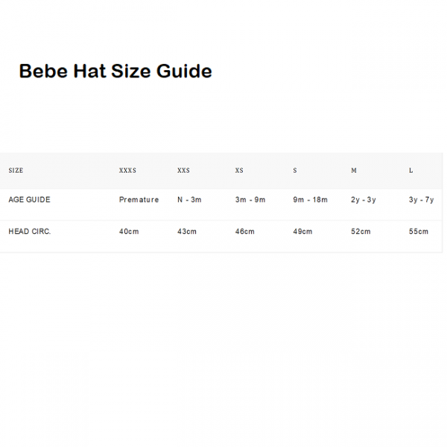This screenshot has height=447, width=447.
Task: Click the 46cm head circumference cell
Action: point(244,231)
